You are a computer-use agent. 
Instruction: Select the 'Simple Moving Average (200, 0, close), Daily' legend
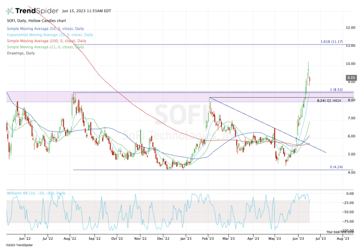(x=46, y=41)
